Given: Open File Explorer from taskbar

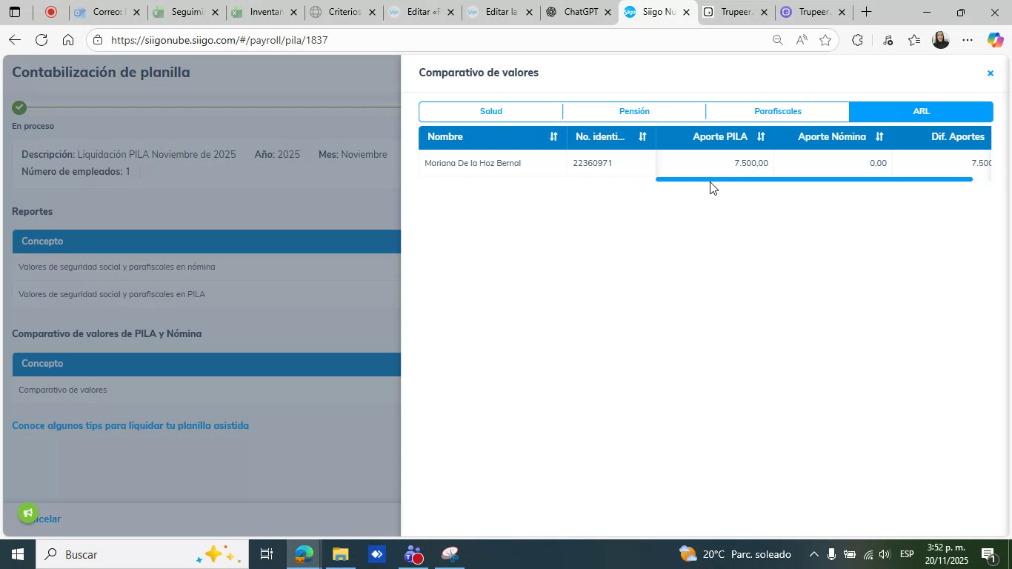Looking at the screenshot, I should [340, 554].
